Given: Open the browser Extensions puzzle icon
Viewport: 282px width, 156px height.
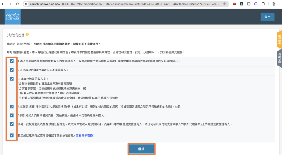Looking at the screenshot, I should click(x=263, y=4).
